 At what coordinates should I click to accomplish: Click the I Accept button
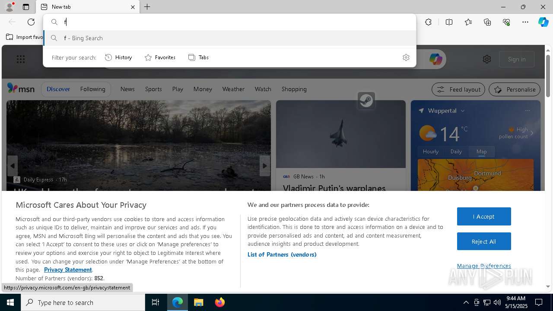[x=484, y=216]
